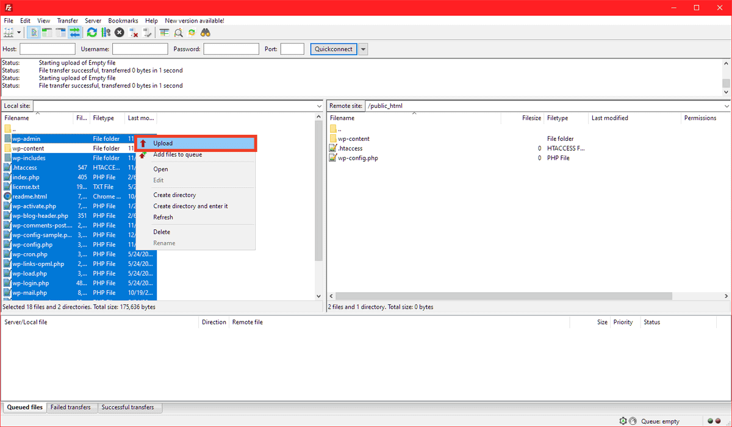This screenshot has height=427, width=732.
Task: Open the Site Manager icon
Action: point(9,32)
